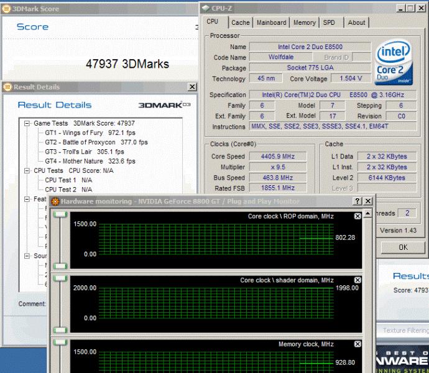Close the shader domain graph
The image size is (429, 373).
(x=357, y=280)
